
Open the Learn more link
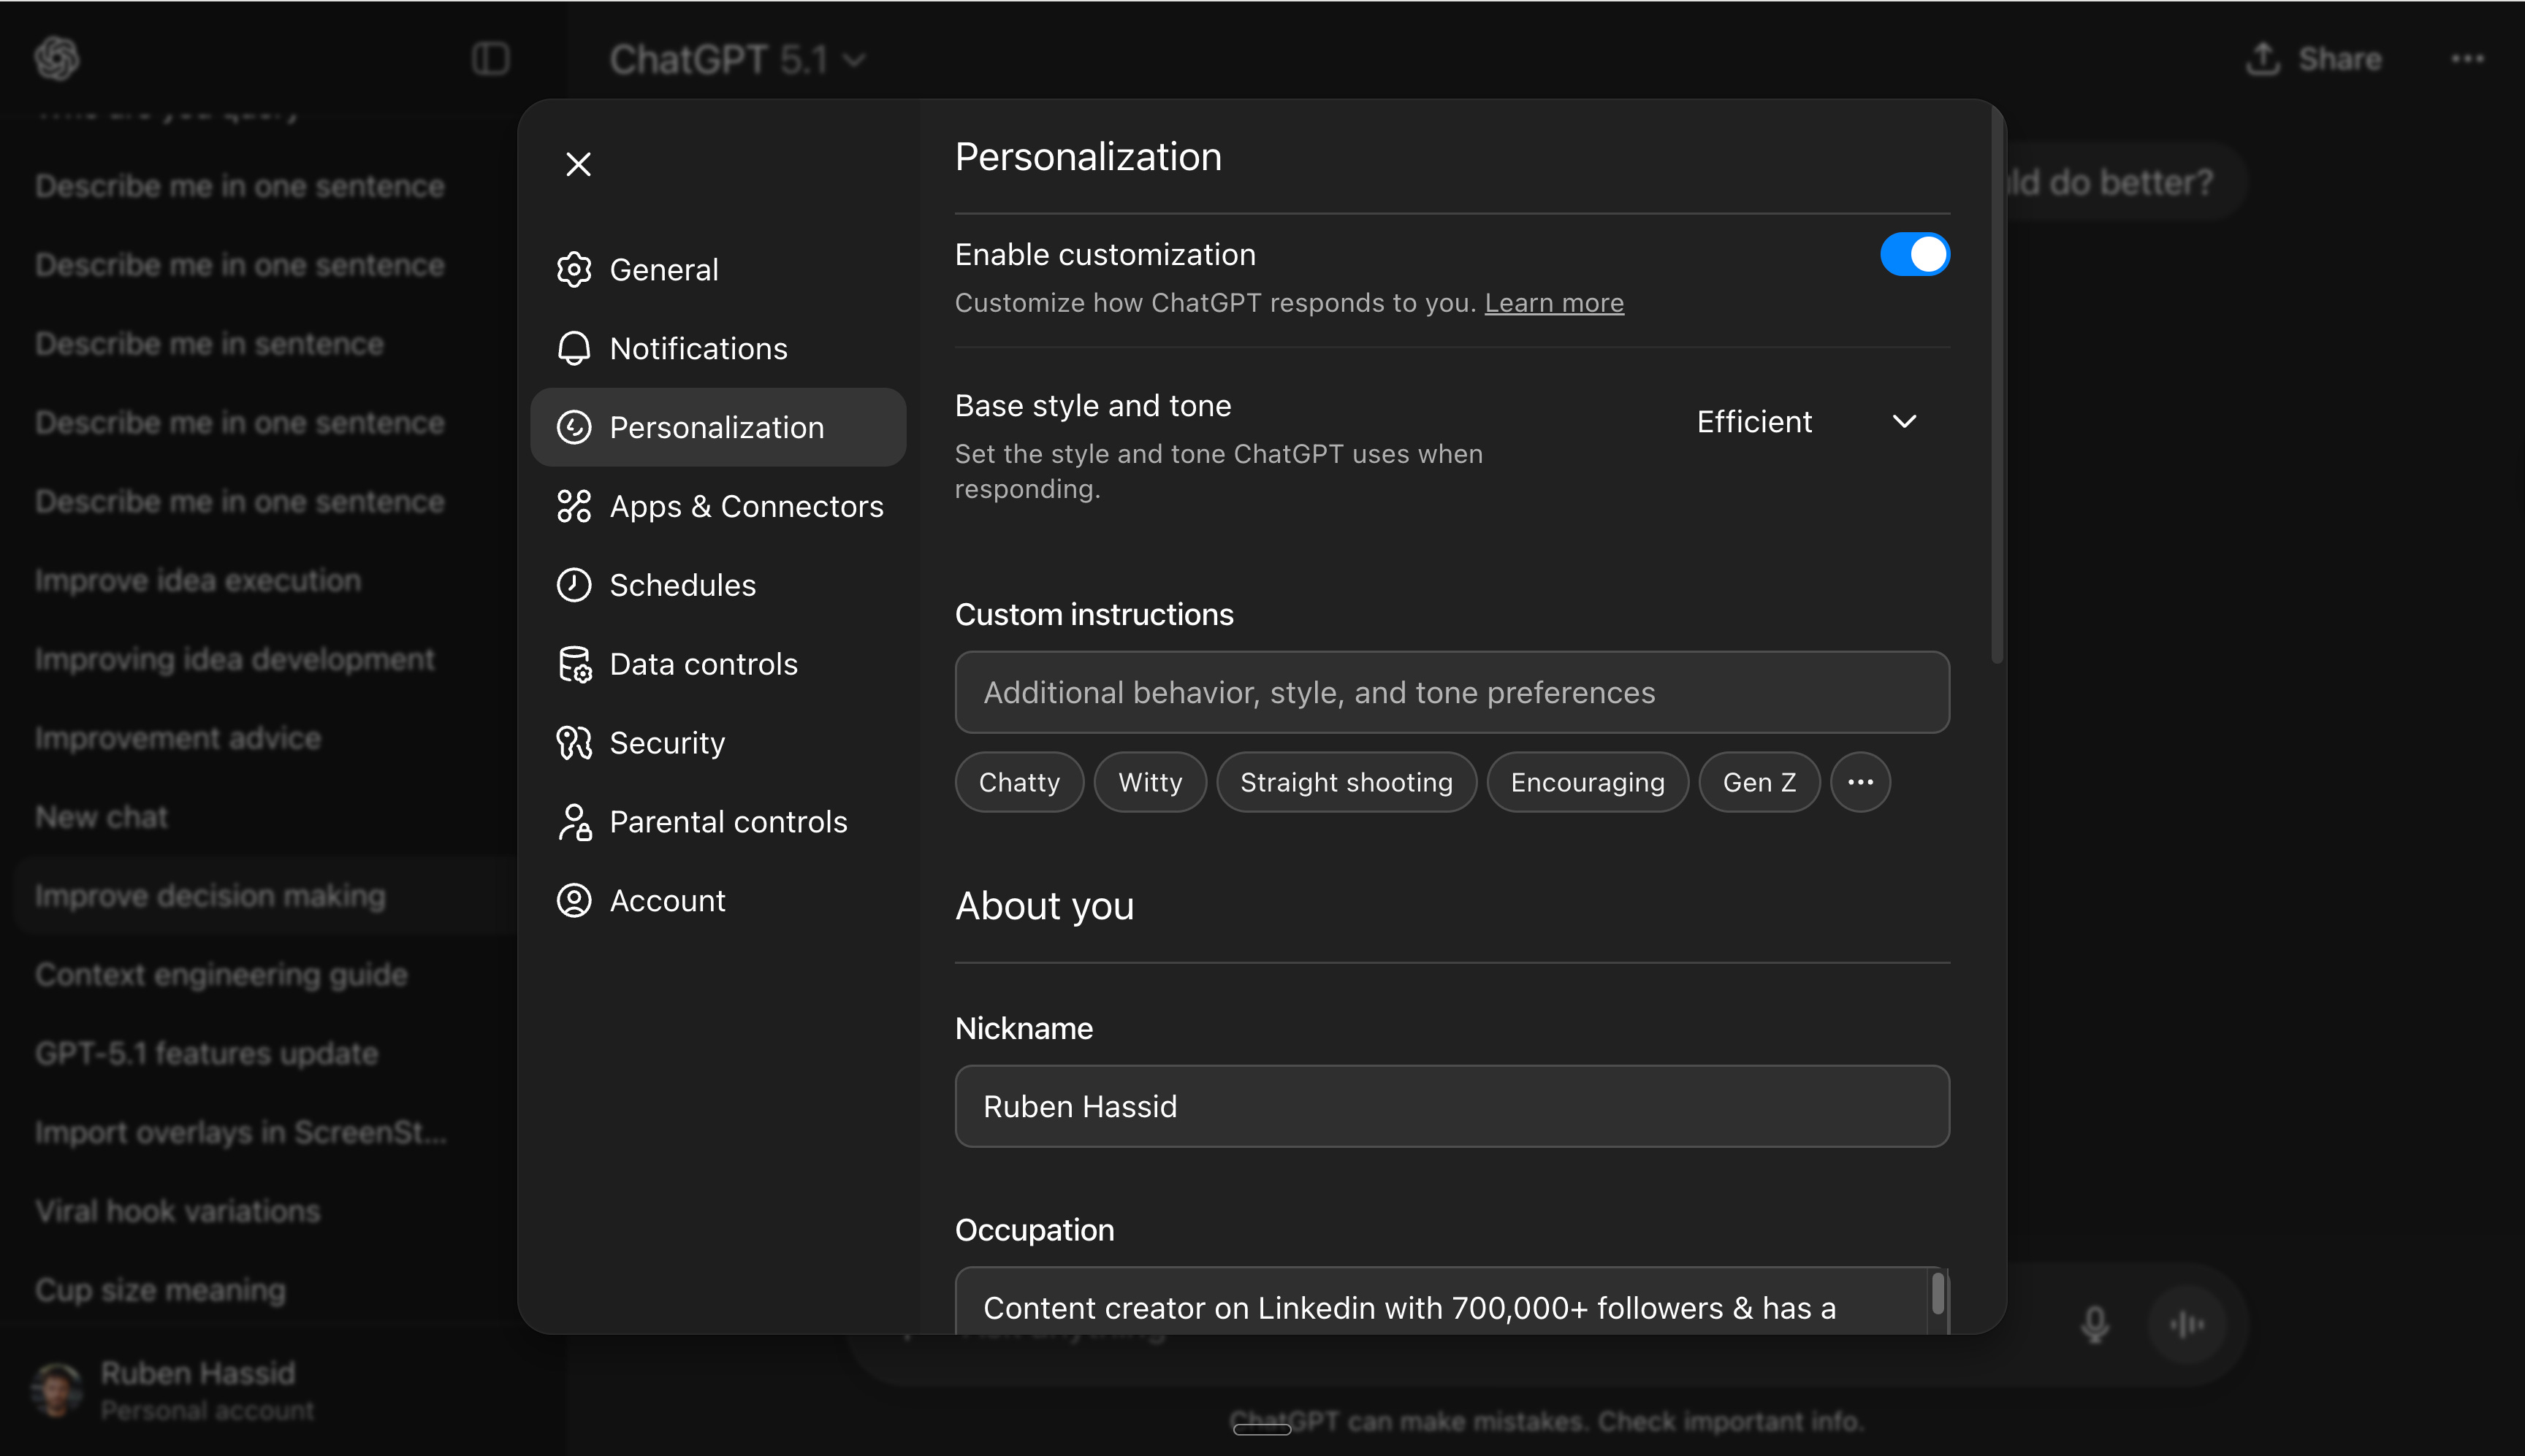coord(1553,303)
